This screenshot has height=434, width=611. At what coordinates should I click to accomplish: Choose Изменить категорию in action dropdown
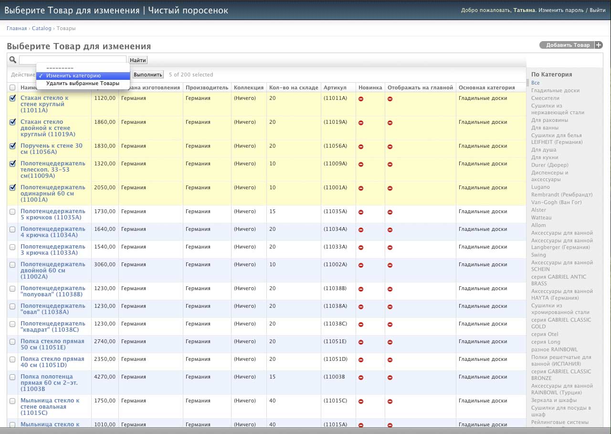coord(83,76)
